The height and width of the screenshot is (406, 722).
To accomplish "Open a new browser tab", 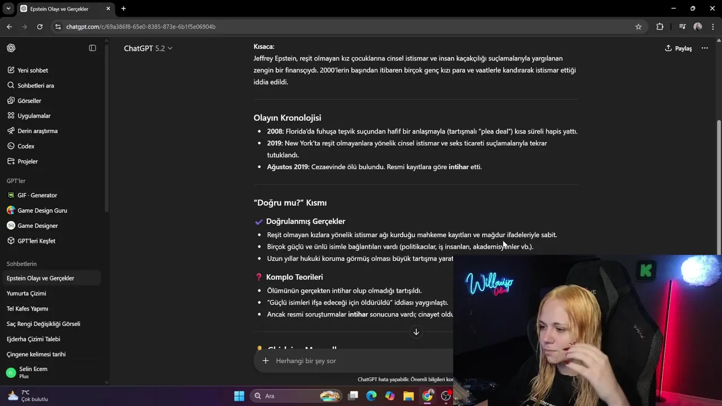I will click(124, 8).
